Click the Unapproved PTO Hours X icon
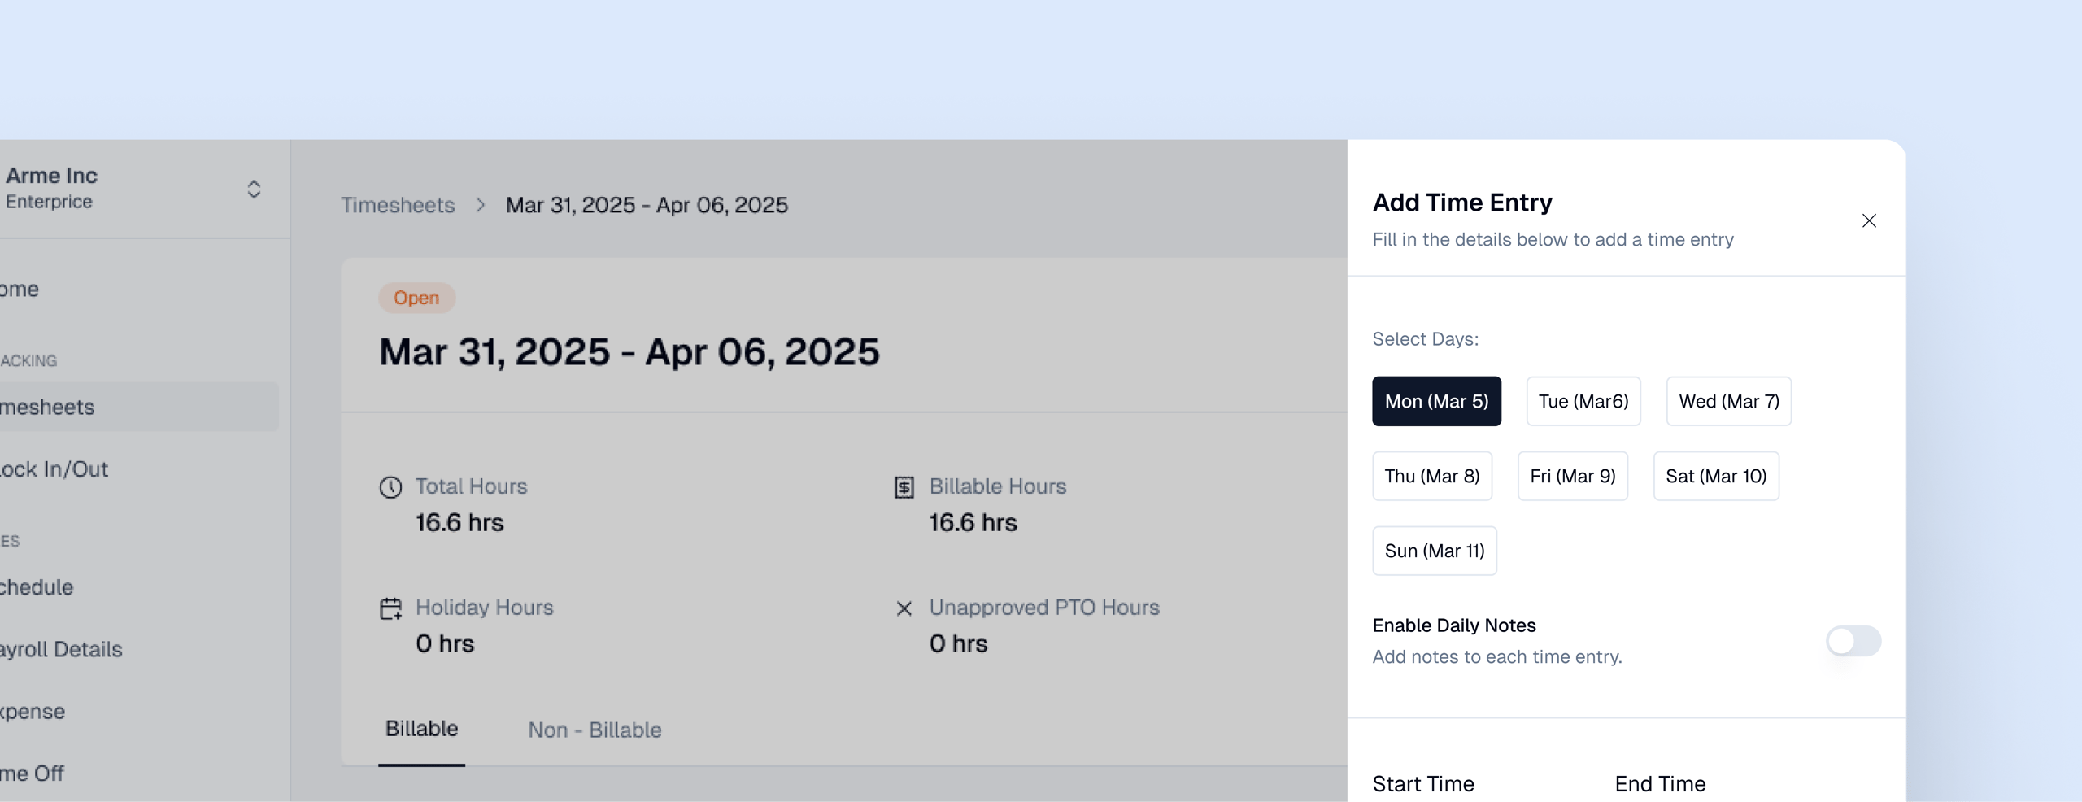The image size is (2082, 802). click(x=904, y=608)
